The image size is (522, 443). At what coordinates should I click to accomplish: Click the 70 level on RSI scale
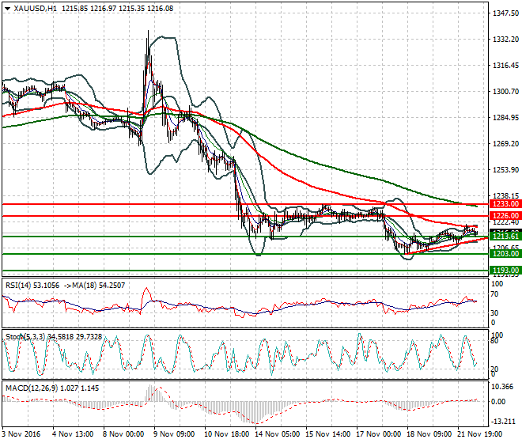pos(494,294)
